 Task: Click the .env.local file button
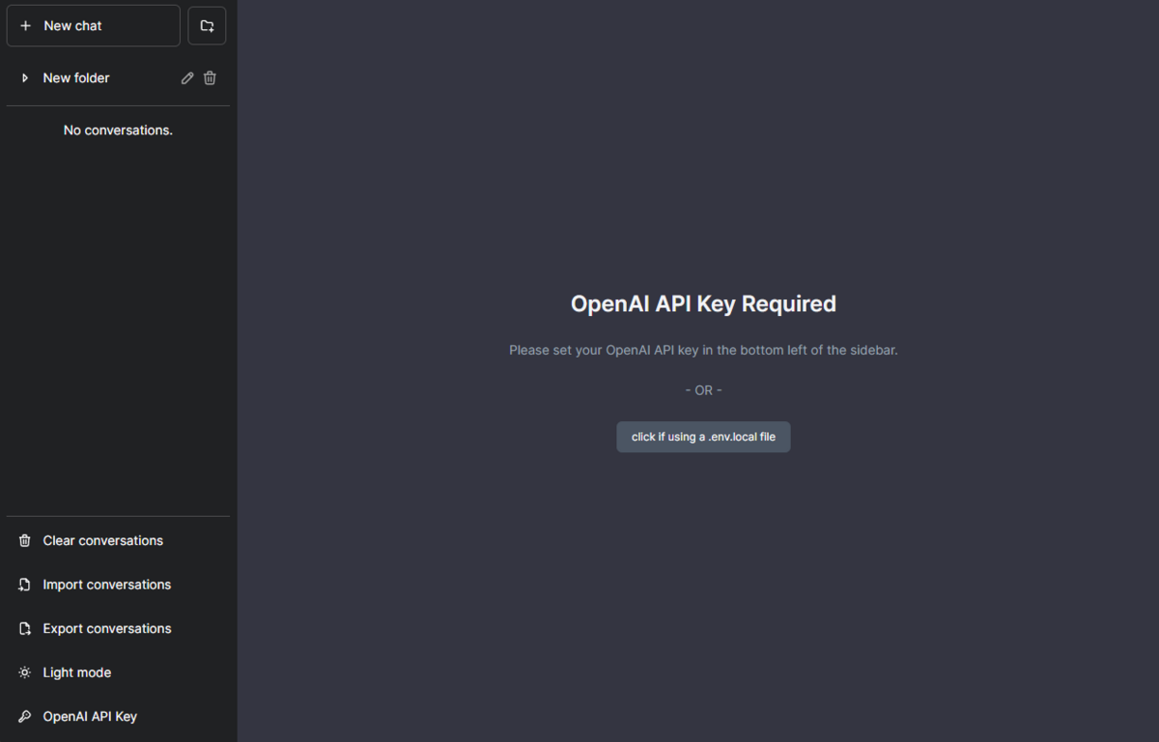click(703, 437)
